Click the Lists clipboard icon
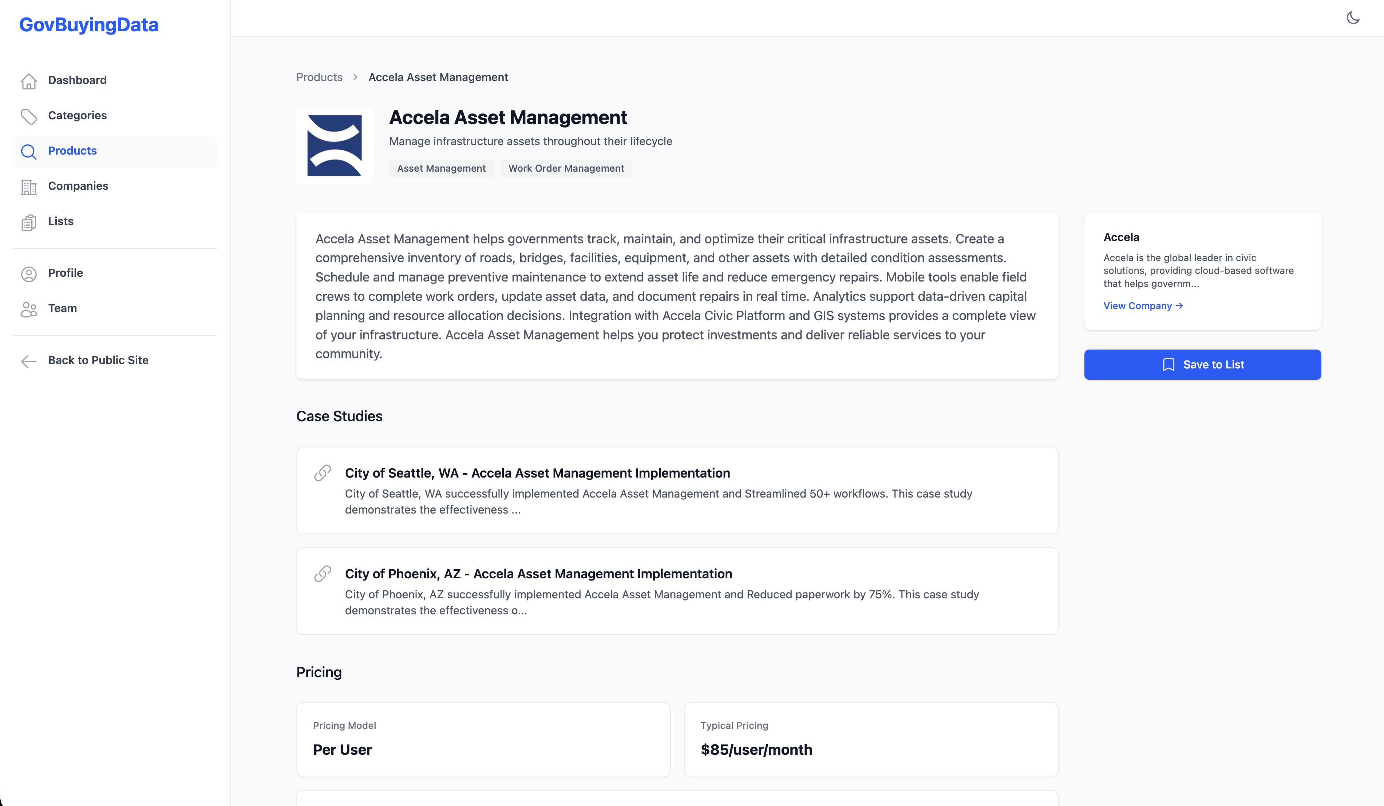Viewport: 1384px width, 806px height. point(28,222)
